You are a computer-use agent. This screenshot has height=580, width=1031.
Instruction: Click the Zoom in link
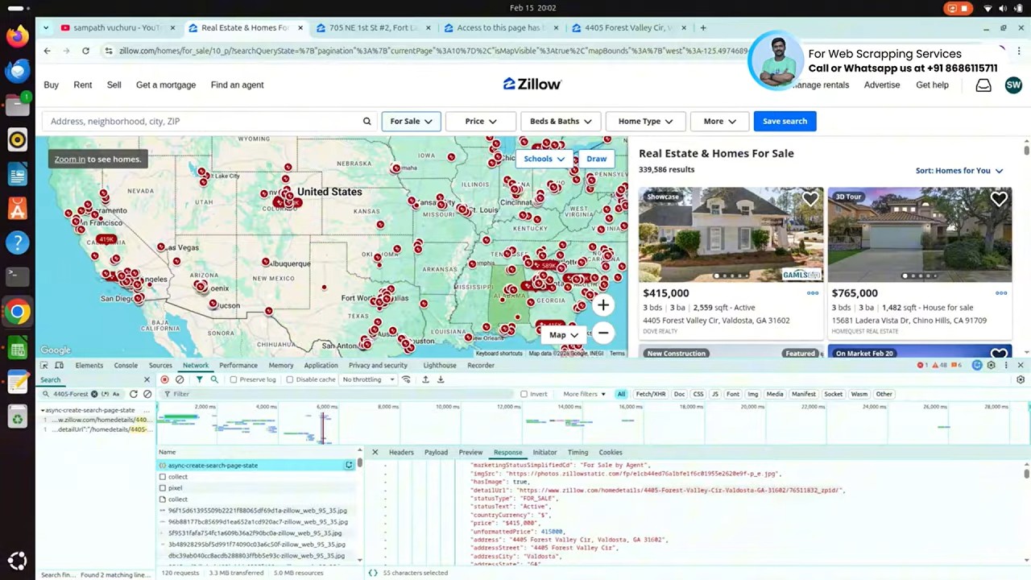pos(69,159)
